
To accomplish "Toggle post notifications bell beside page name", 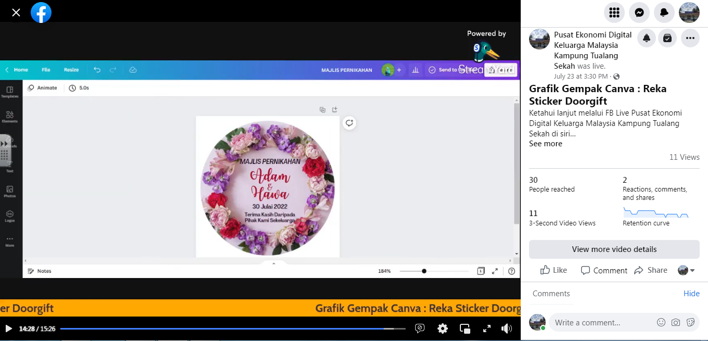I will [x=647, y=38].
